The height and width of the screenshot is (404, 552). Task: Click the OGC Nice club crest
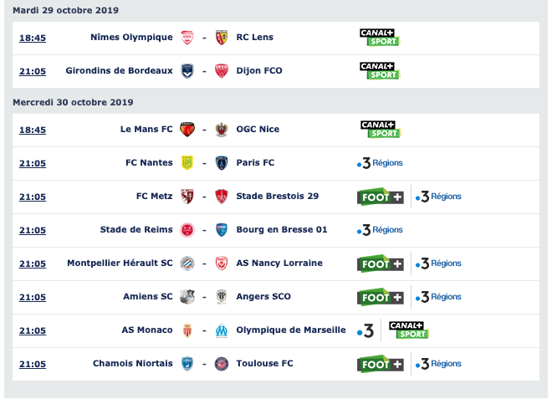222,130
